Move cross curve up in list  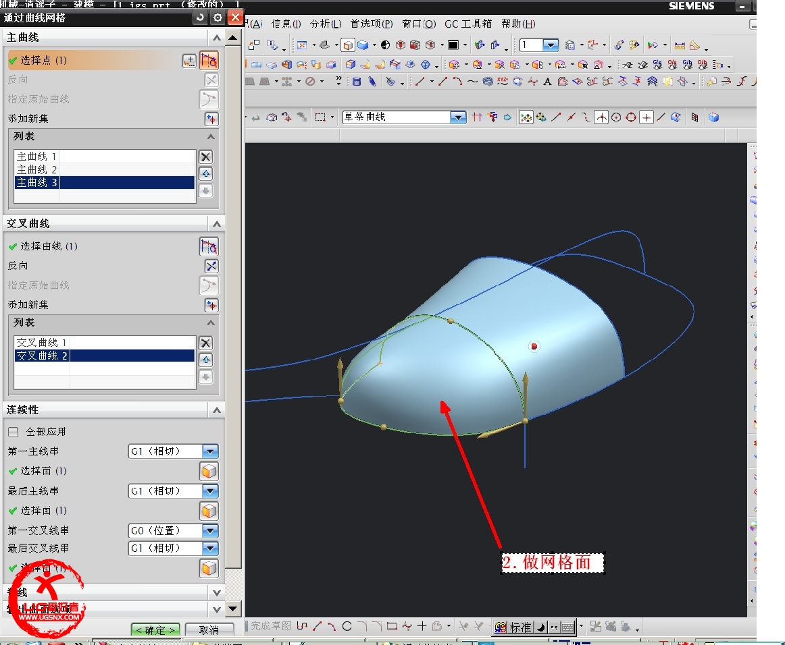(x=206, y=360)
